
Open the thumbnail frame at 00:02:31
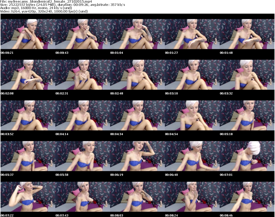point(83,75)
